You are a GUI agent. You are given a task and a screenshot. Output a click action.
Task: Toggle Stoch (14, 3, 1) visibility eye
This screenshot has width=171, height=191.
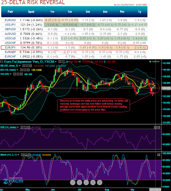point(22,155)
